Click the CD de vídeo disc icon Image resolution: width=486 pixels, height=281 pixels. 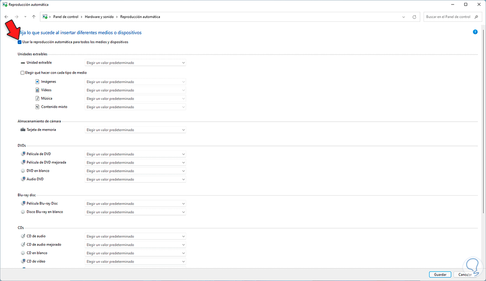coord(23,261)
